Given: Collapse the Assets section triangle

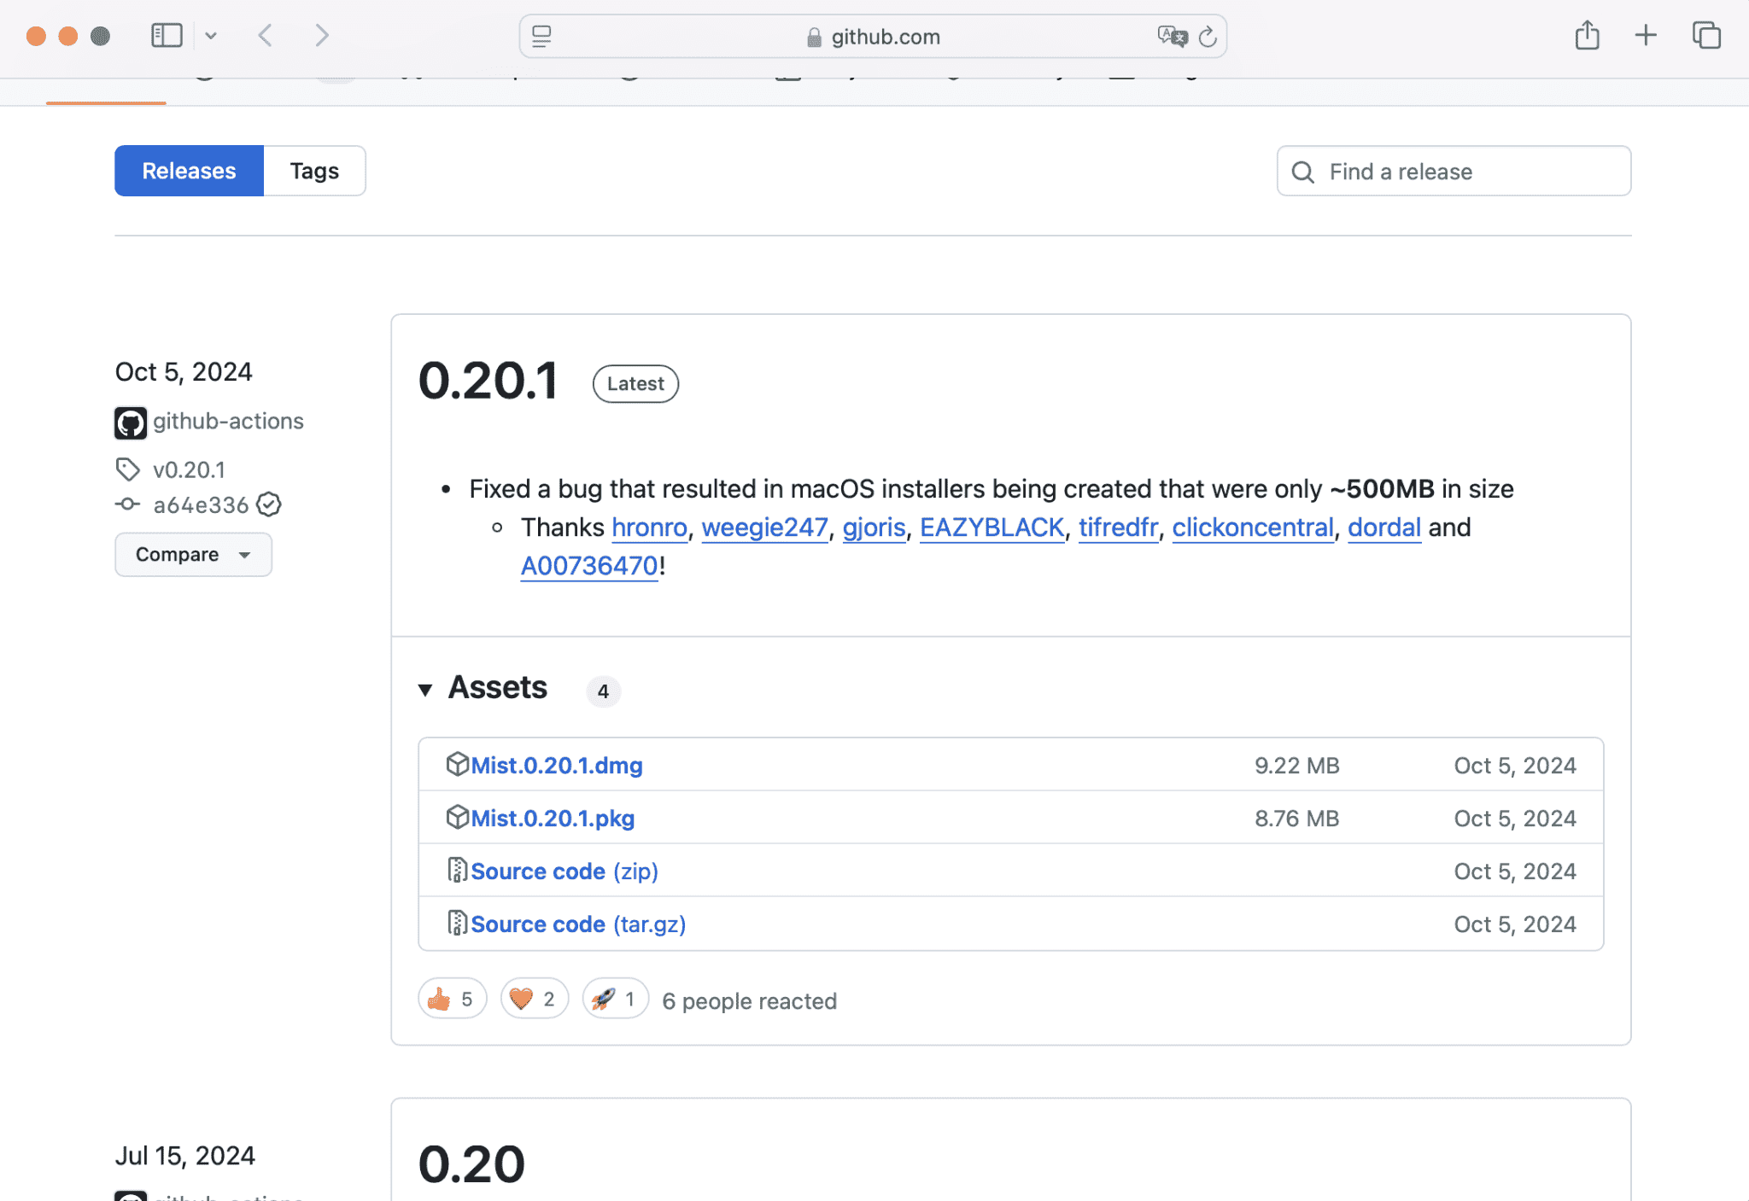Looking at the screenshot, I should point(425,690).
